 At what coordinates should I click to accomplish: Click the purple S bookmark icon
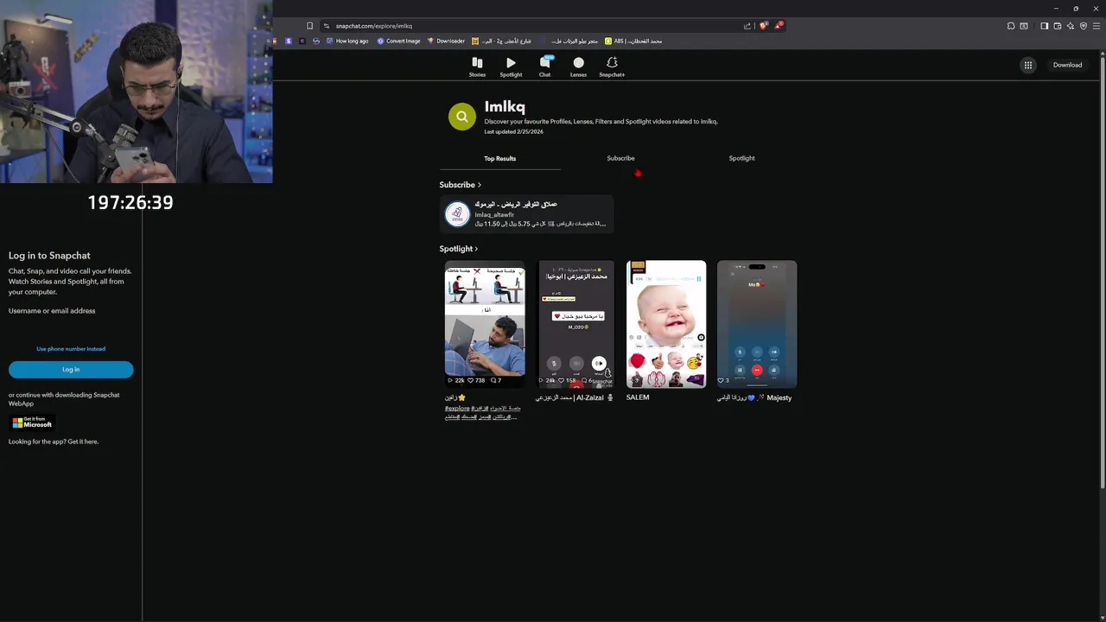click(289, 41)
